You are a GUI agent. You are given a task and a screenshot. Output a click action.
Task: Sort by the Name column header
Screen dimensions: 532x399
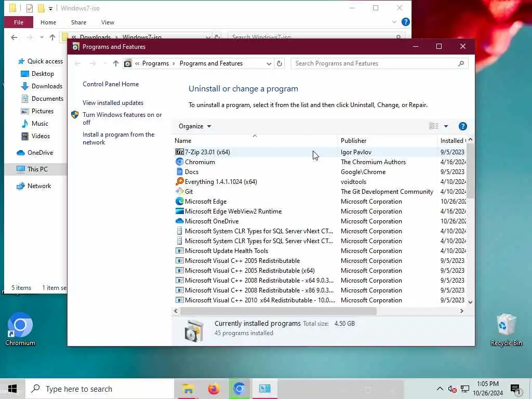[255, 140]
